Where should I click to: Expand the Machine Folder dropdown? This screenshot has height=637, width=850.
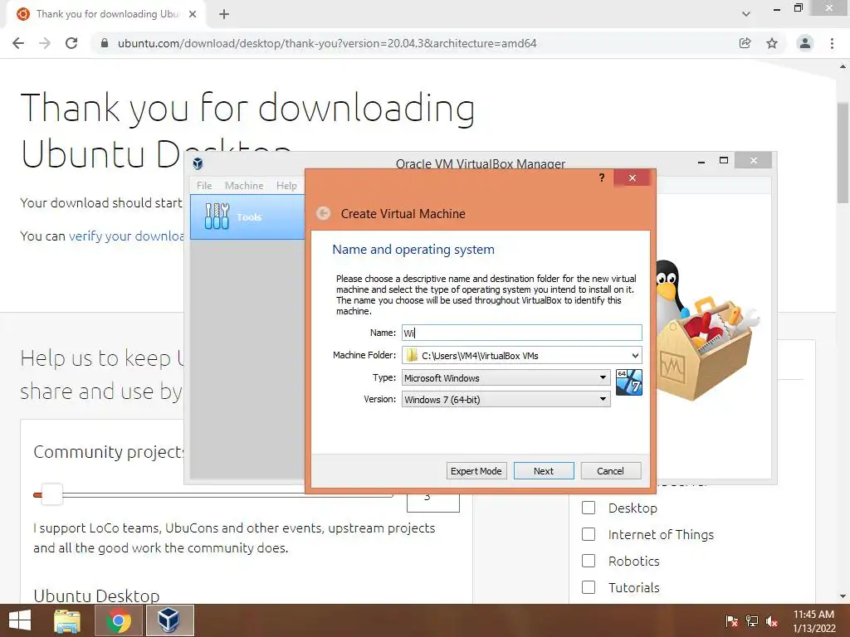click(635, 355)
